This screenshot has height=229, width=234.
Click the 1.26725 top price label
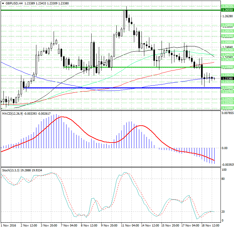(x=227, y=6)
